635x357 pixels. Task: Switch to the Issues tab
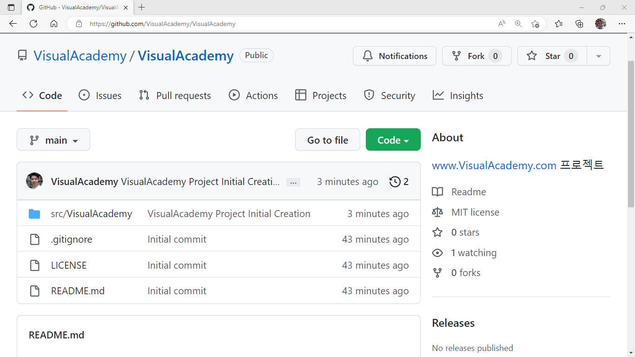coord(100,95)
